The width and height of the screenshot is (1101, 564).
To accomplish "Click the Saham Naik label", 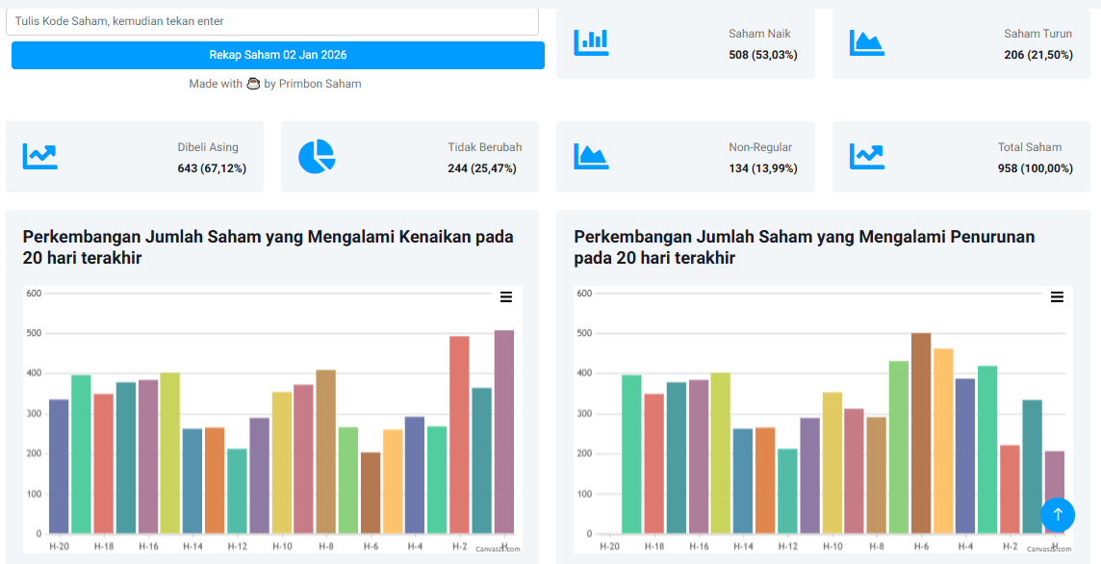I will coord(759,34).
